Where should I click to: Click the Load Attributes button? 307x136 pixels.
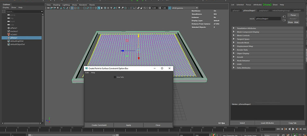tap(267, 123)
